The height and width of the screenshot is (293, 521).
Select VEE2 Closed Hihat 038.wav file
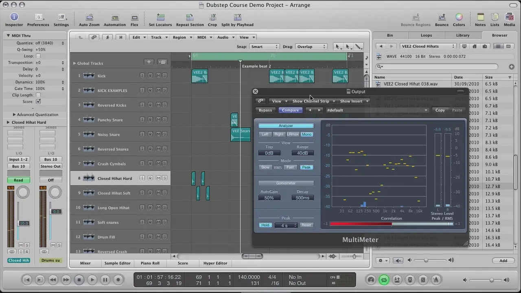pyautogui.click(x=411, y=84)
